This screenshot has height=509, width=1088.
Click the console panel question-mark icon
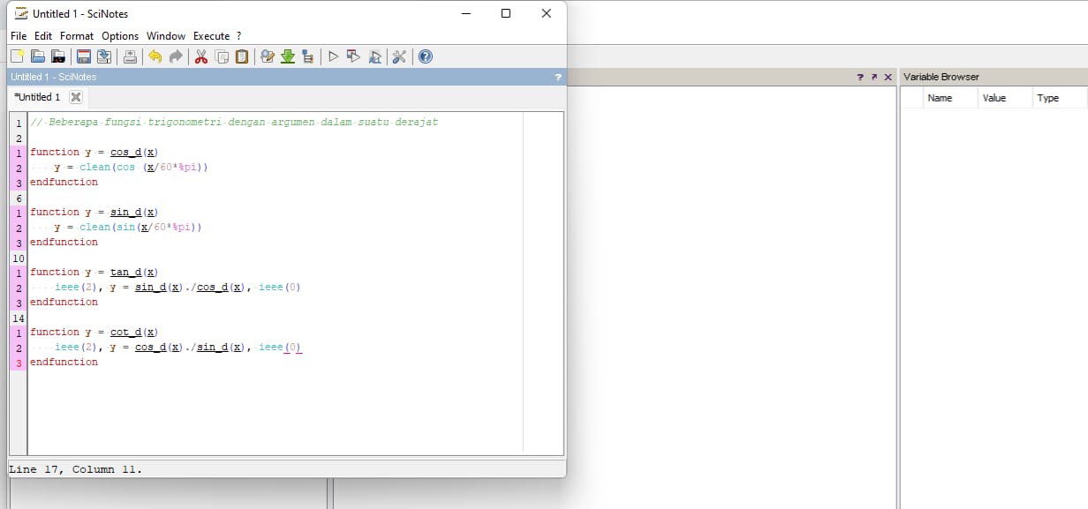[x=860, y=77]
